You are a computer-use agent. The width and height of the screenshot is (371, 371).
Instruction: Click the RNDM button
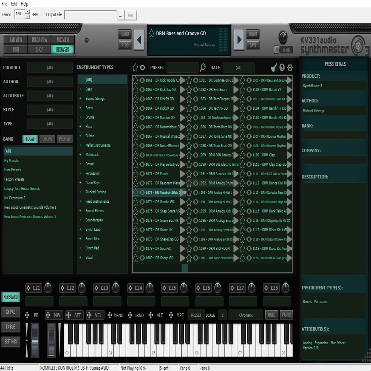(x=253, y=34)
